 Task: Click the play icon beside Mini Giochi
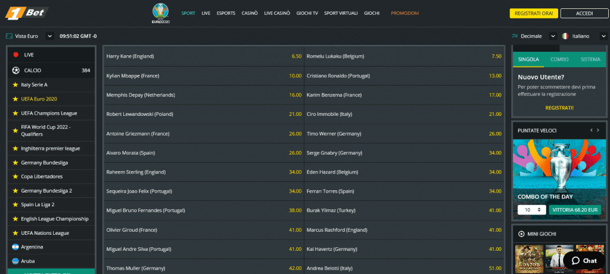(x=521, y=234)
